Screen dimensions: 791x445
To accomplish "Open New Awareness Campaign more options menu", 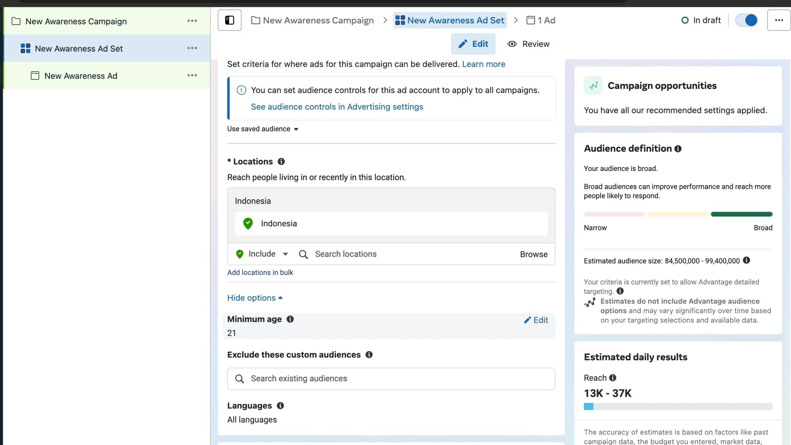I will click(192, 21).
